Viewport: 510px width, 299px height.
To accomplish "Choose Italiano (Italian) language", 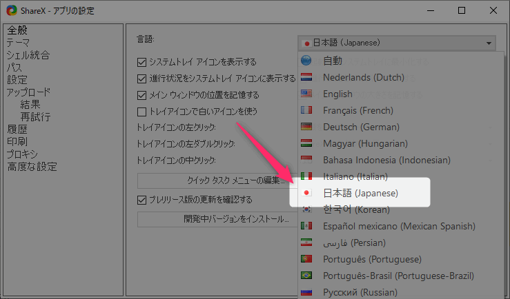I will [402, 176].
